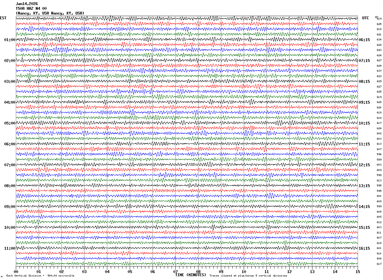Viewport: 383px width, 280px height.
Task: Click the 14:15 UTC time label
Action: click(x=364, y=207)
